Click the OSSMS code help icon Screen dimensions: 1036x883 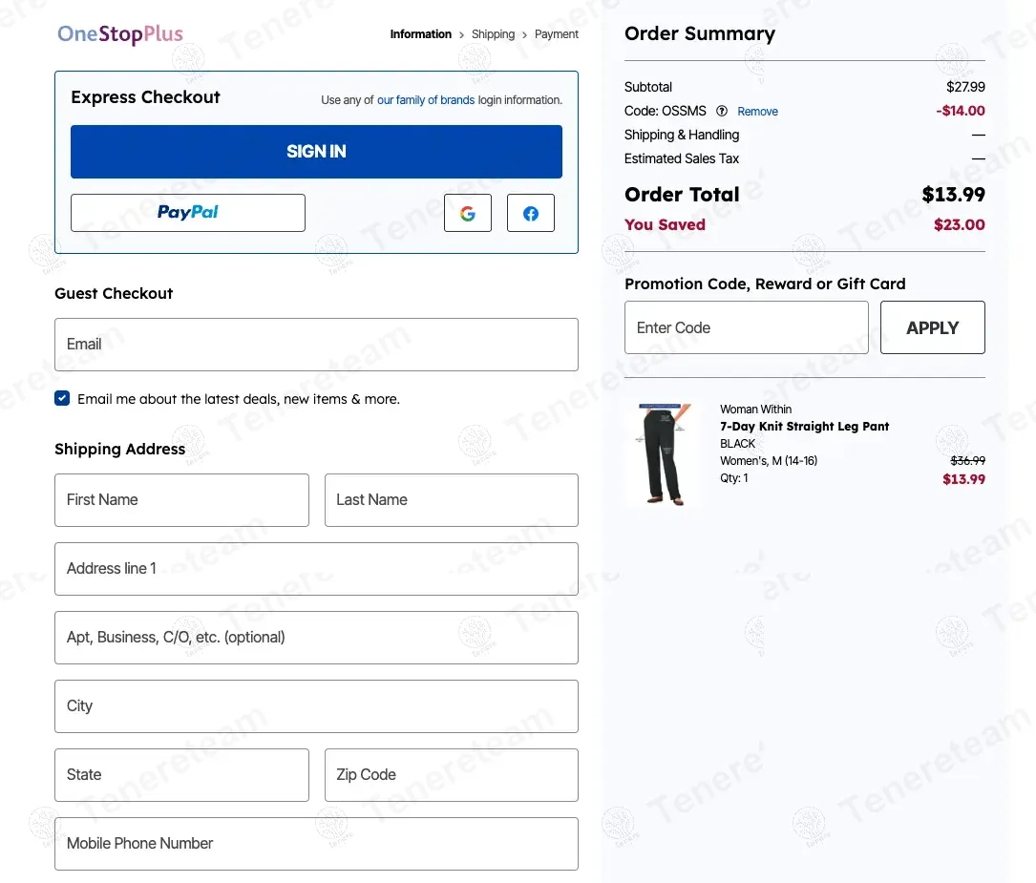(x=722, y=111)
